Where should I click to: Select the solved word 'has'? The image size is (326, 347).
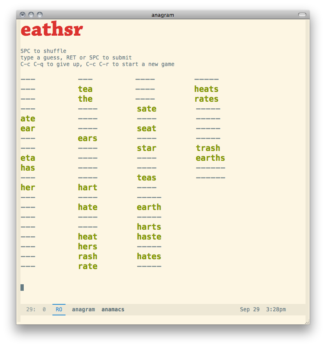click(28, 168)
